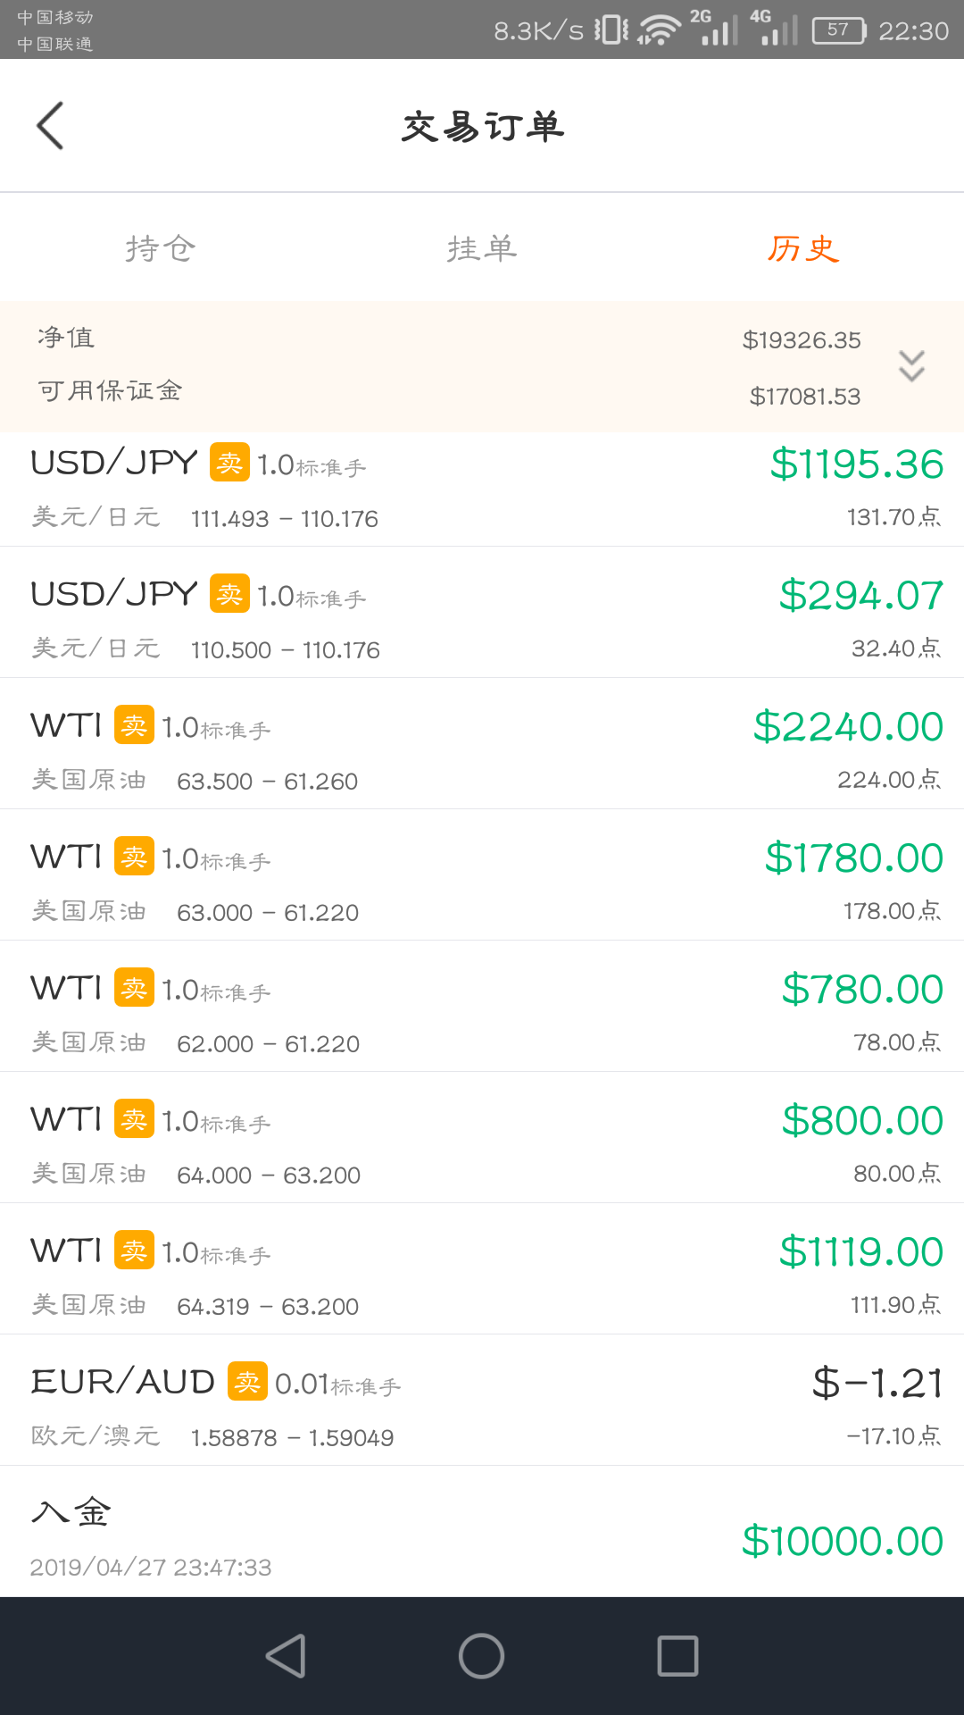The image size is (964, 1715).
Task: Expand account details double-chevron
Action: (911, 366)
